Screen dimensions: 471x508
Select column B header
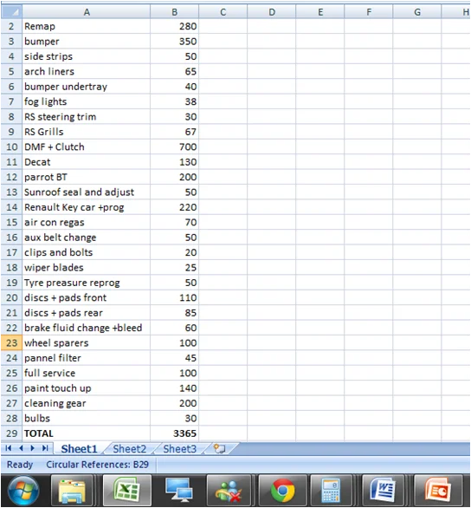point(174,12)
